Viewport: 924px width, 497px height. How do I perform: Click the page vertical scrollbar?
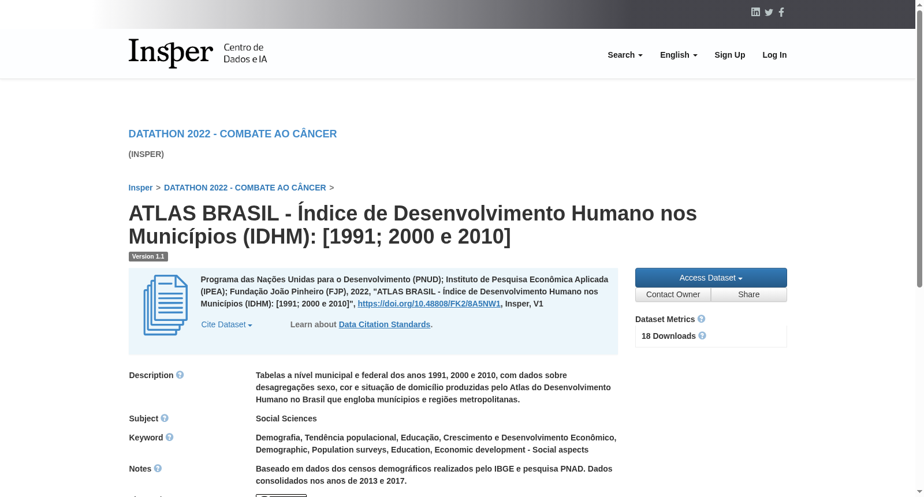(x=919, y=149)
